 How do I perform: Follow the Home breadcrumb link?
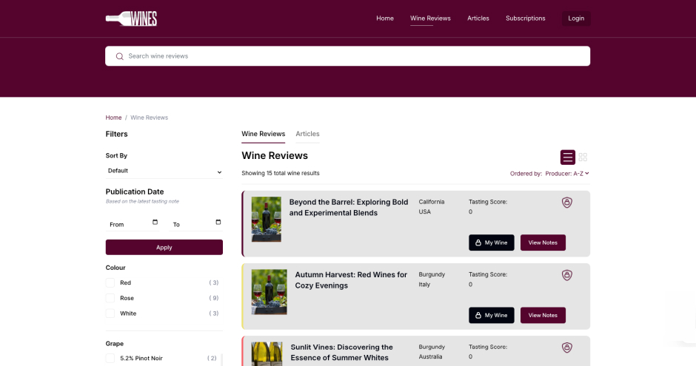(113, 118)
